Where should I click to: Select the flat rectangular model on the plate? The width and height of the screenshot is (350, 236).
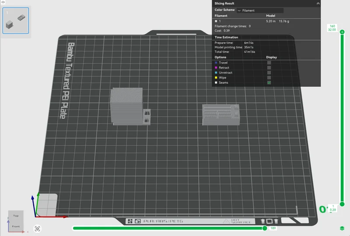[221, 115]
